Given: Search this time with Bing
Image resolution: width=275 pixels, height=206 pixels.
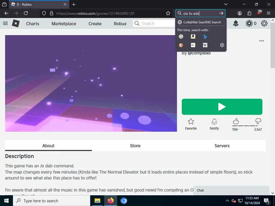Looking at the screenshot, I should point(205,36).
